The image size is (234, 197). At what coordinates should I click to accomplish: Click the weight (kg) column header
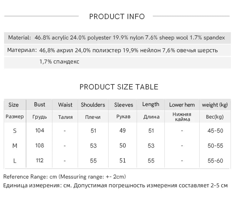point(215,105)
